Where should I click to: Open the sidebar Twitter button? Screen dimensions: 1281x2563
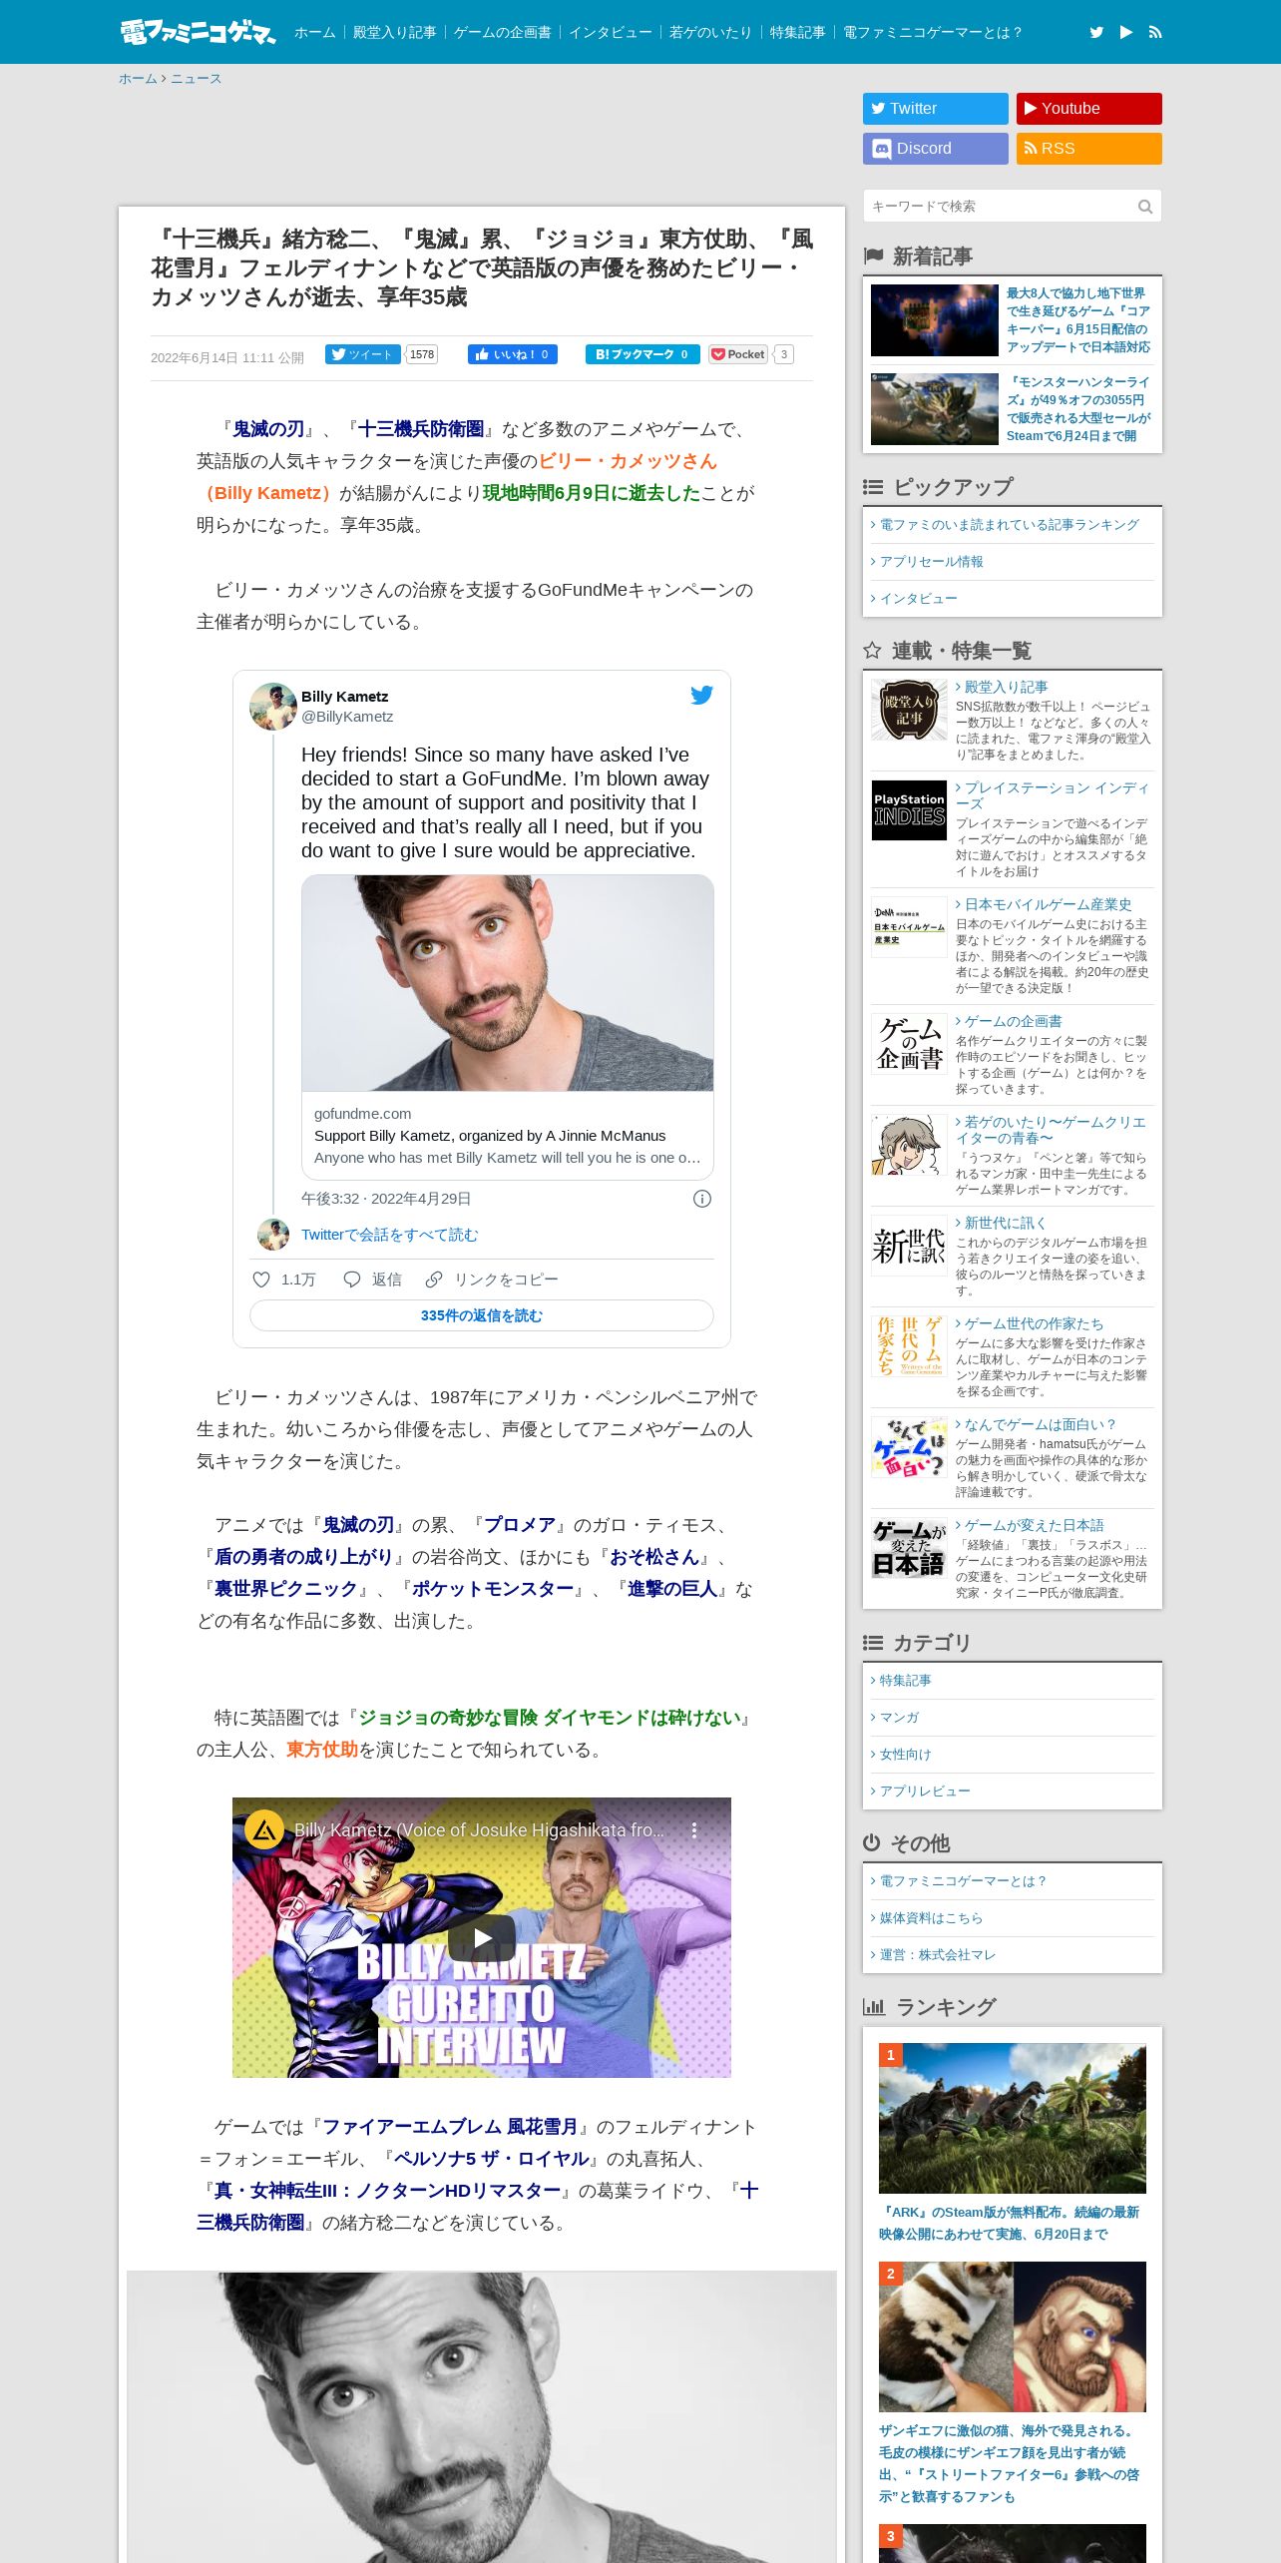coord(936,109)
